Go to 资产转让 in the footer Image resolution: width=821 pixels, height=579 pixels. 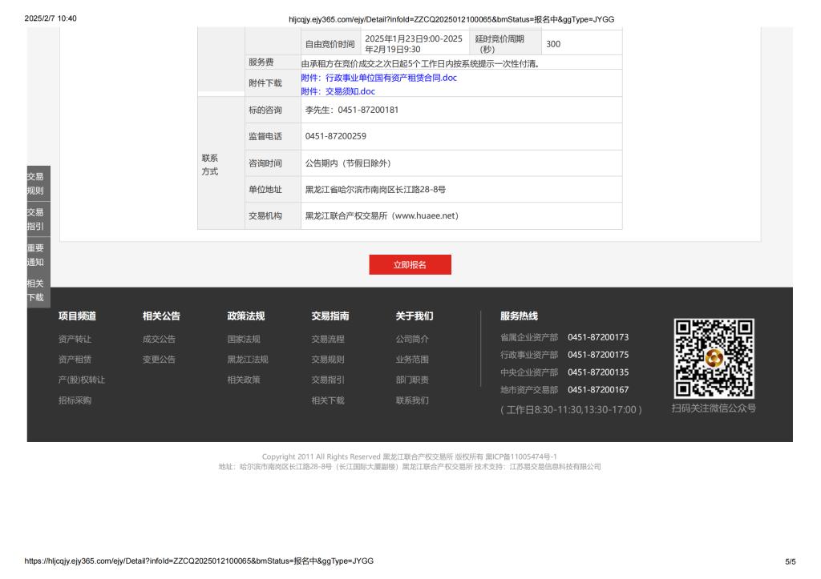(x=75, y=339)
